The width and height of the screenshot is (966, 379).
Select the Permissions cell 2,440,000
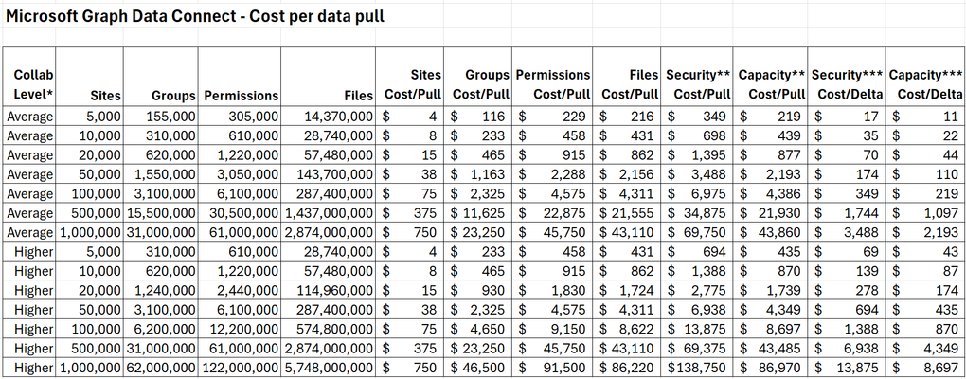(240, 290)
